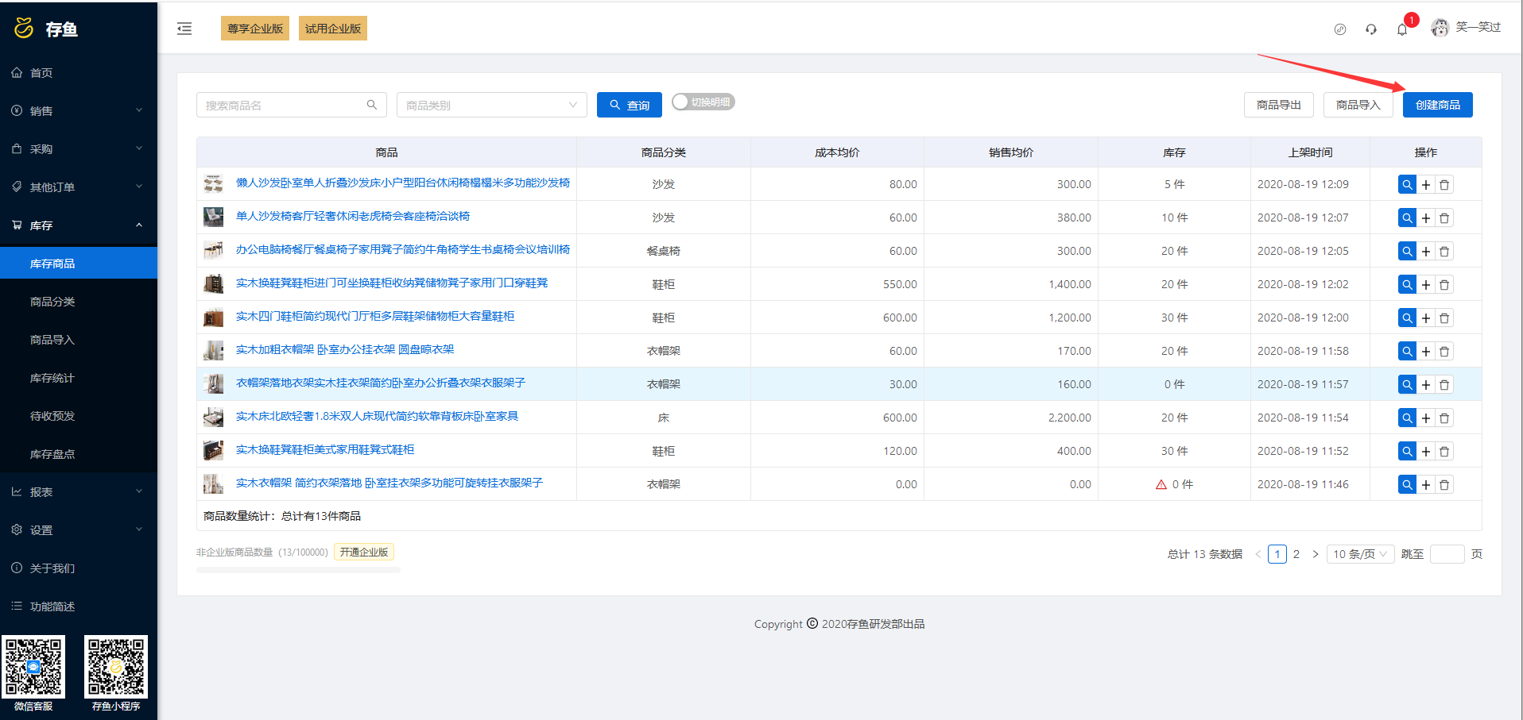View details of the 单人沙发椅 row
1523x720 pixels.
coord(1407,218)
